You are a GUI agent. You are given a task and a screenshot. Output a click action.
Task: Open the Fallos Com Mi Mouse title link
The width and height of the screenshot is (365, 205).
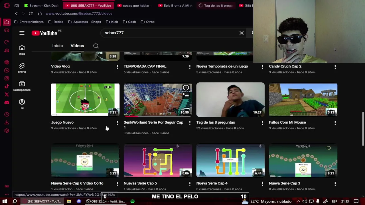[287, 122]
